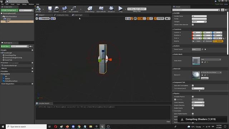This screenshot has height=129, width=229.
Task: Clear the Parent Socket with X icon
Action: click(205, 49)
